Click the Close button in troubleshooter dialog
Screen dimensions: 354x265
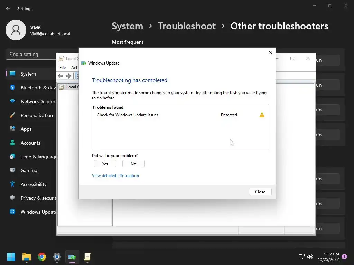click(260, 192)
